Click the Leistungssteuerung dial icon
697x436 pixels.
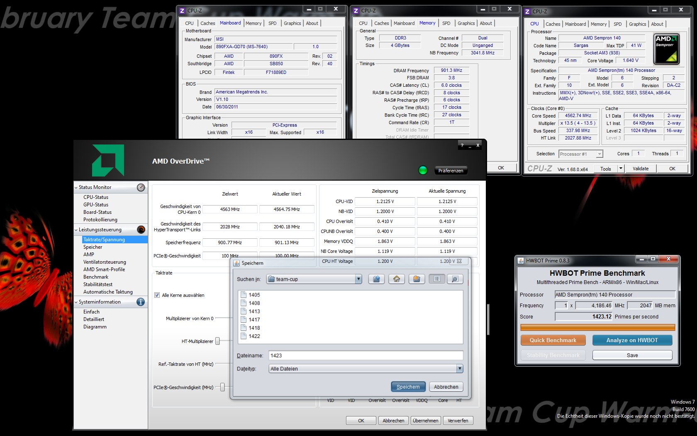[141, 230]
